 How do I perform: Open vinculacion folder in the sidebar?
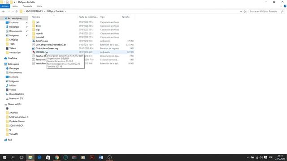pyautogui.click(x=15, y=53)
